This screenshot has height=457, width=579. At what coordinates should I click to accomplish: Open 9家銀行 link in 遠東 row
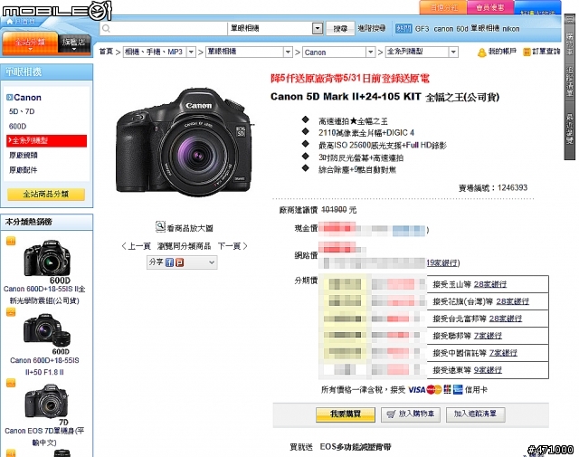pyautogui.click(x=488, y=370)
